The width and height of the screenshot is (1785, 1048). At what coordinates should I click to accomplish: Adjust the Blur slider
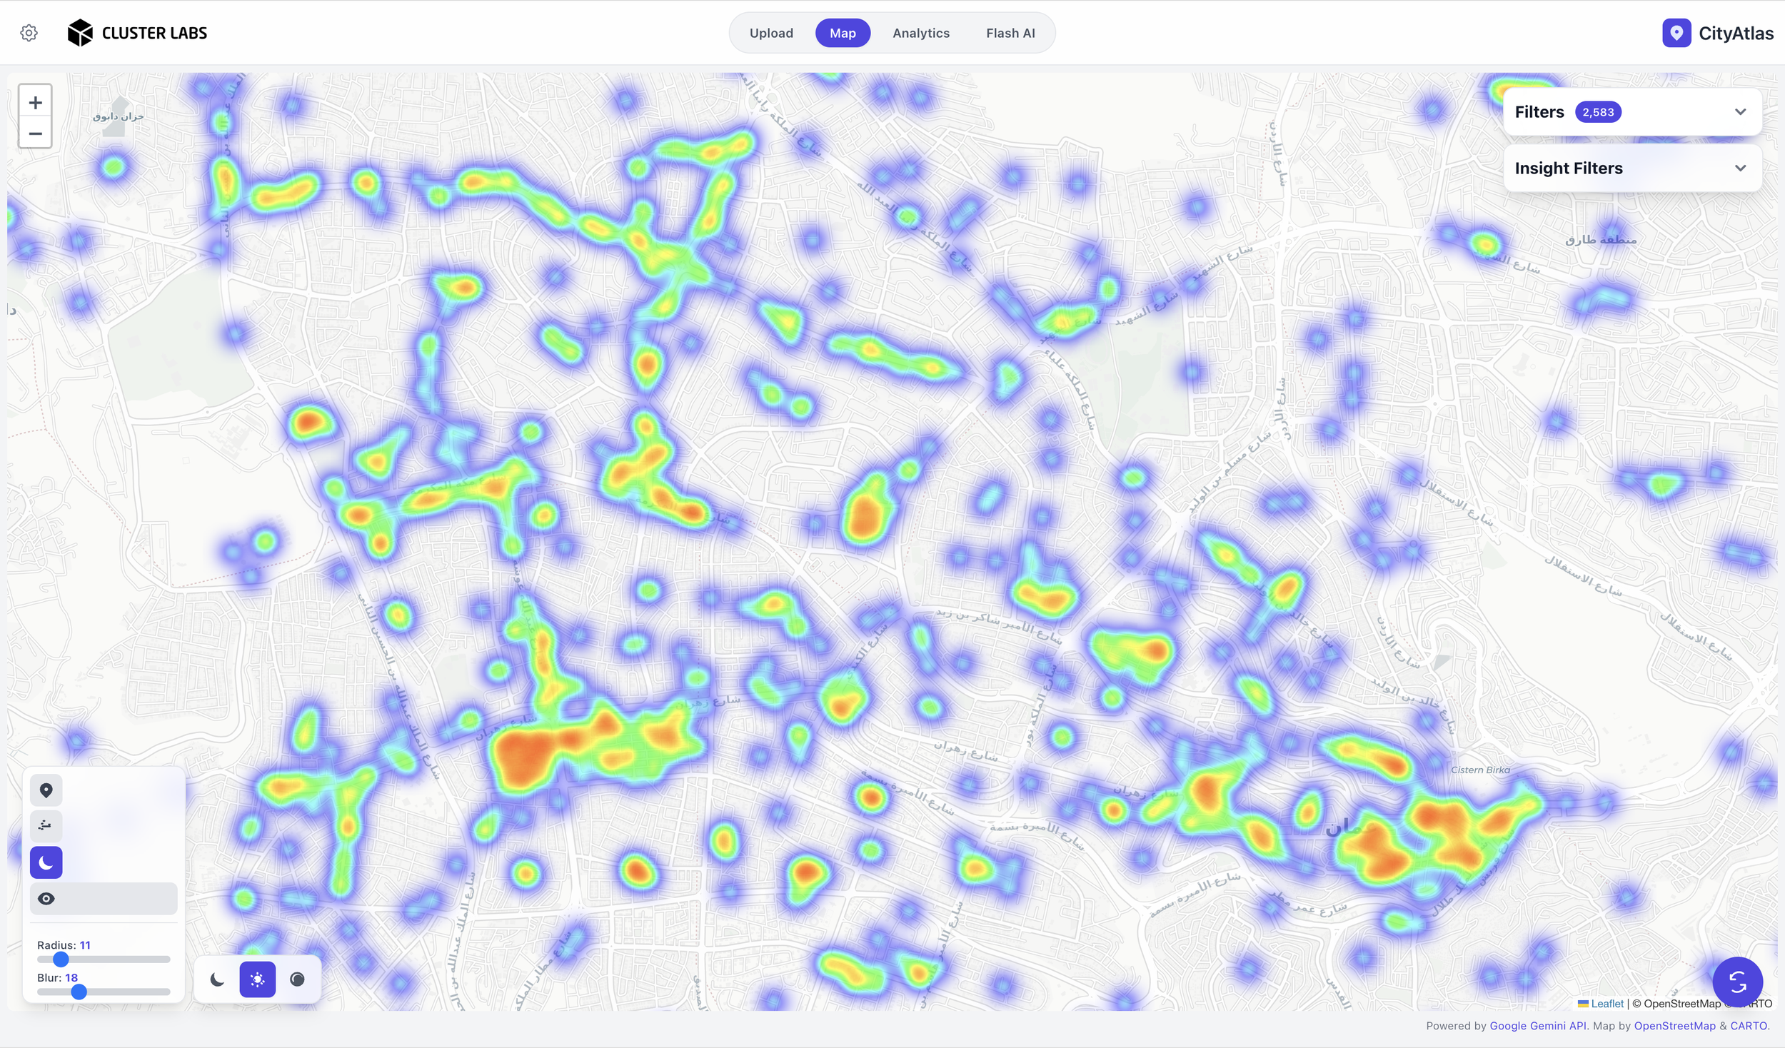click(104, 992)
